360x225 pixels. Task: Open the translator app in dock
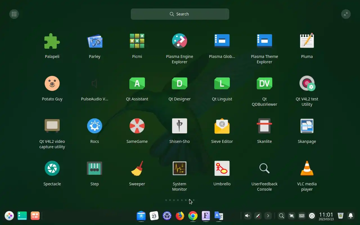click(x=219, y=216)
